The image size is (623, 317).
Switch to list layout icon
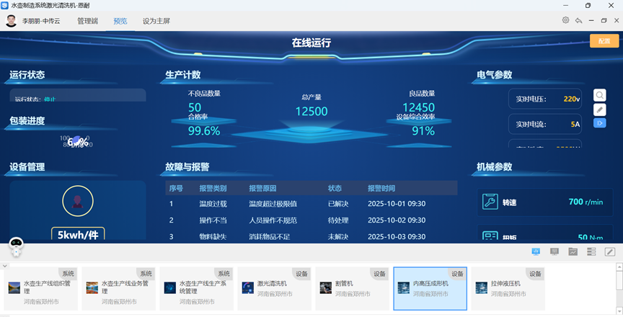coord(591,251)
